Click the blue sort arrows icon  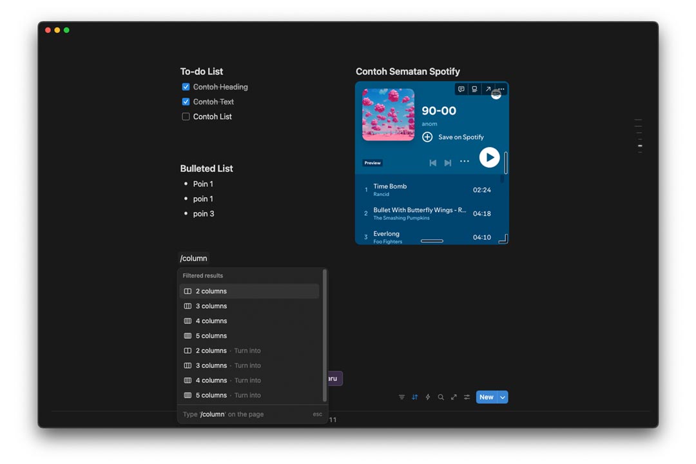[x=414, y=397]
